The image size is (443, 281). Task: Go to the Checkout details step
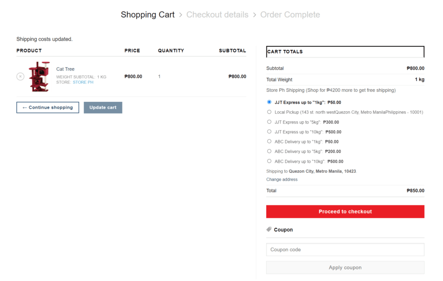[217, 15]
